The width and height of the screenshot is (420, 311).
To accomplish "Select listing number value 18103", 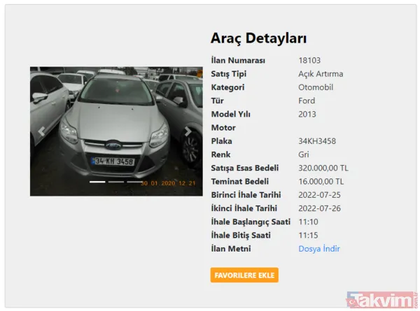I will [309, 60].
